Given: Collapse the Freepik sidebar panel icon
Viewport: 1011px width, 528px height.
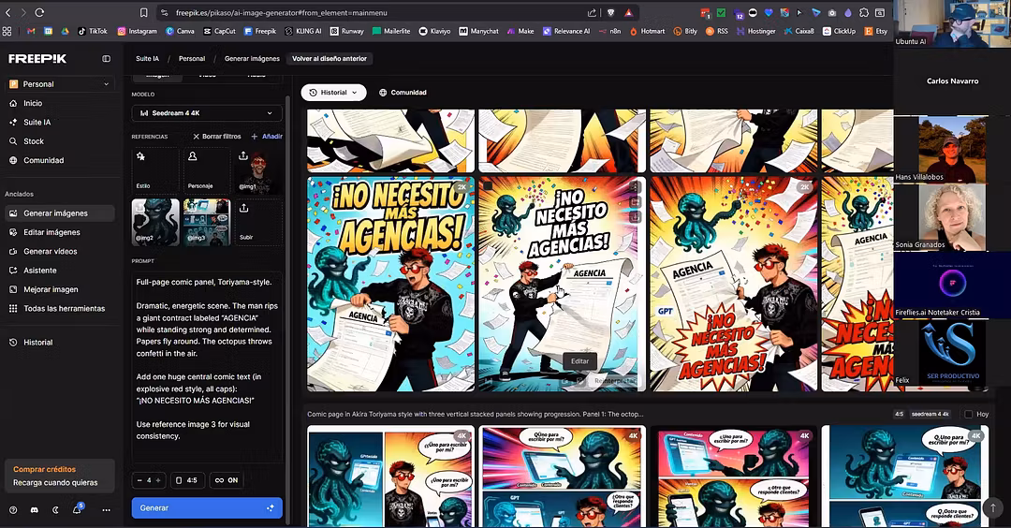Looking at the screenshot, I should tap(106, 58).
